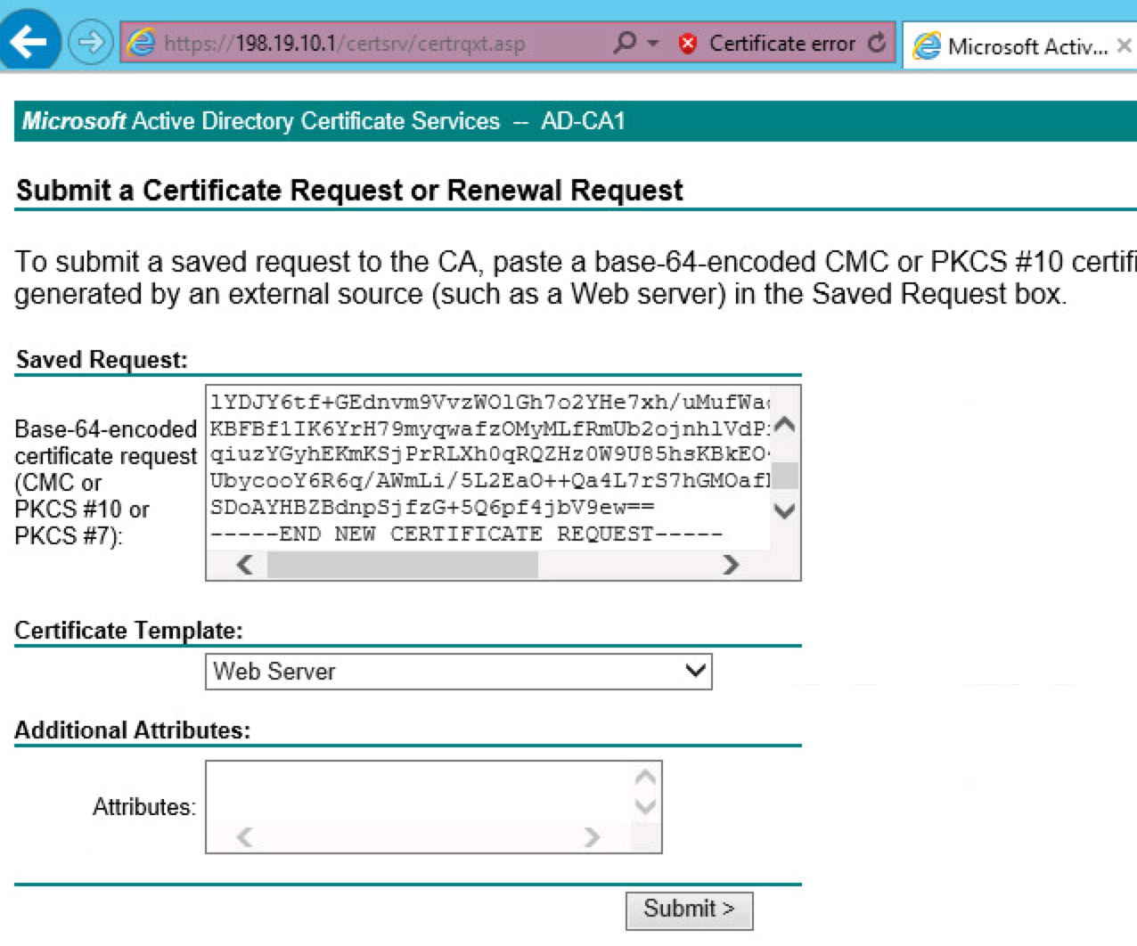The height and width of the screenshot is (946, 1137).
Task: Click in the Saved Request text area
Action: [x=487, y=468]
